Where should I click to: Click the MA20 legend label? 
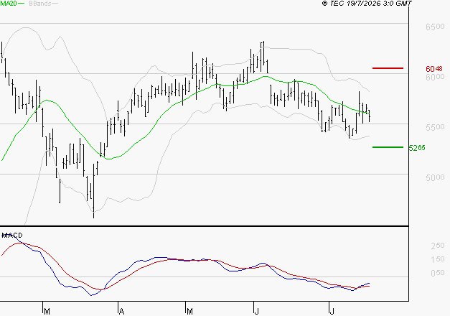pos(9,4)
